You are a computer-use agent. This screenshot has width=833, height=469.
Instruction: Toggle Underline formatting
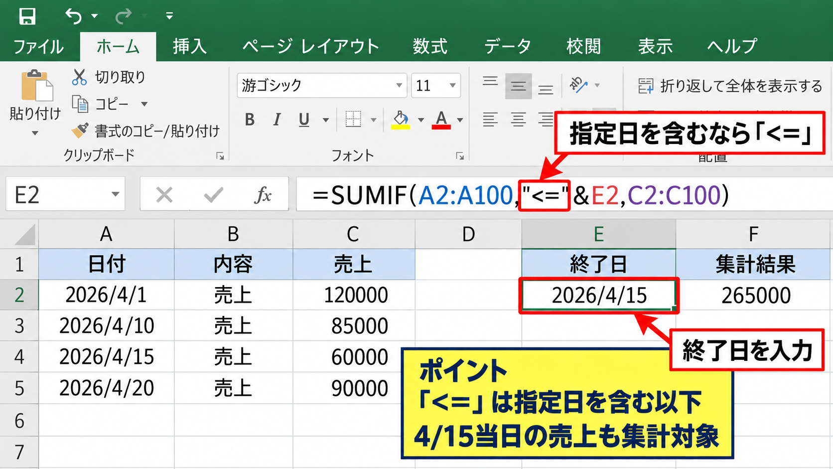coord(304,120)
